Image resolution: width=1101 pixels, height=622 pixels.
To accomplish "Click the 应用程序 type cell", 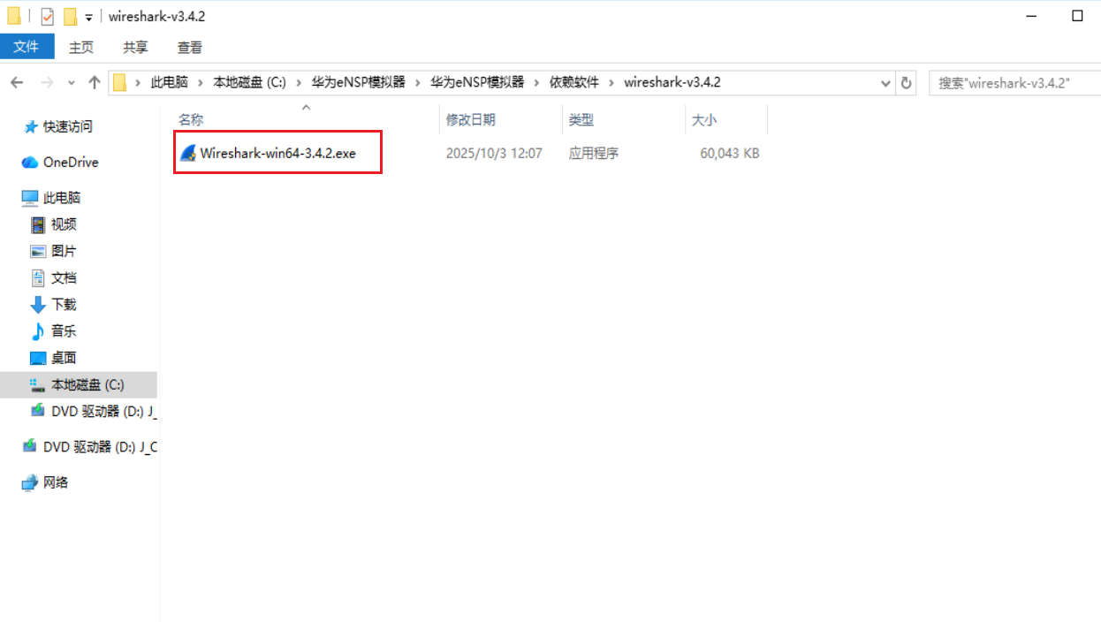I will [594, 153].
